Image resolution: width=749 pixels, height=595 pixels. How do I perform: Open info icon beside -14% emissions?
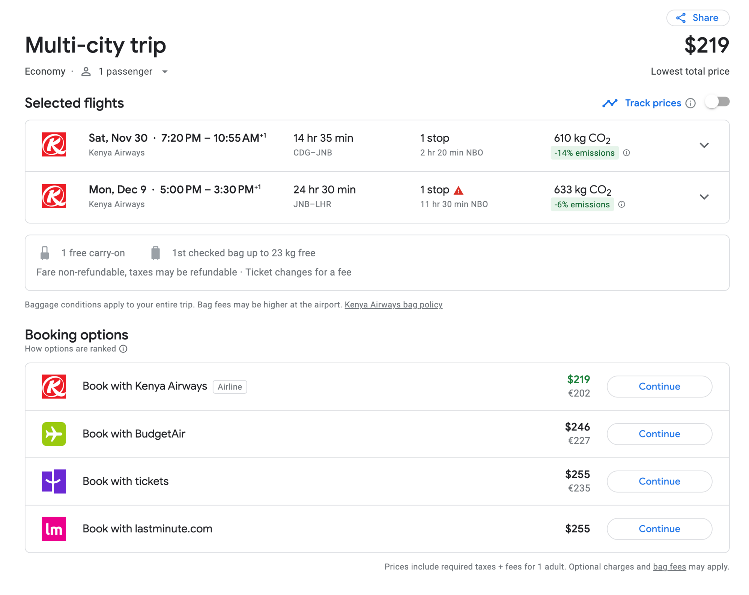tap(626, 153)
